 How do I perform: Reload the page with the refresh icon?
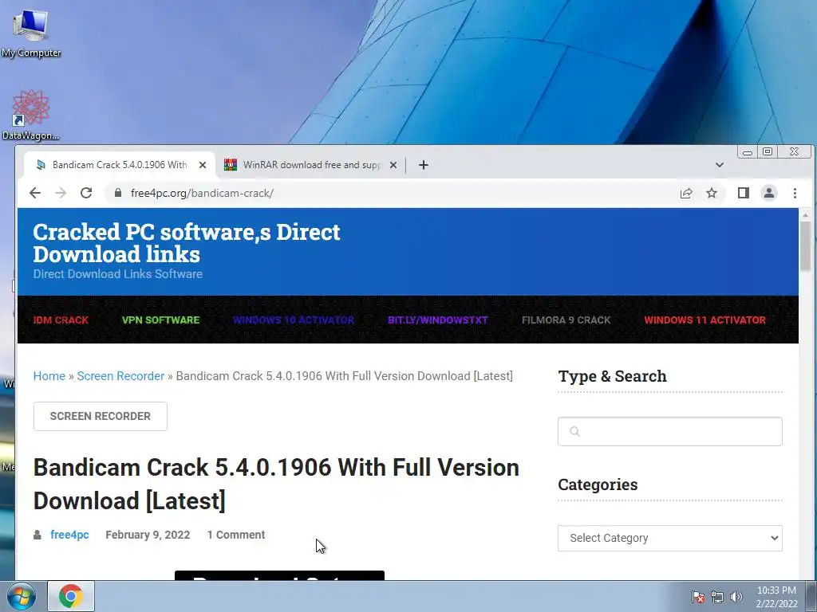click(86, 193)
